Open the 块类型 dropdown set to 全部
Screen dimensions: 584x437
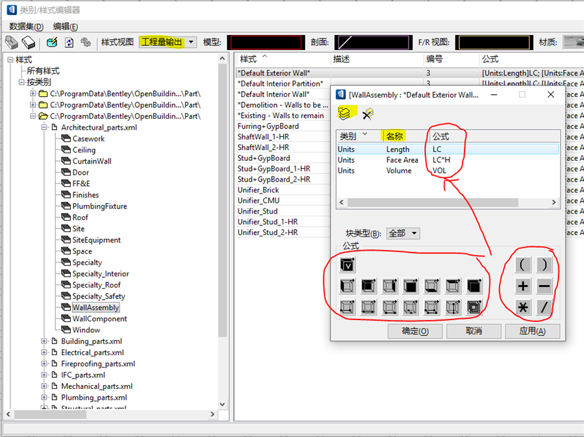pos(403,233)
